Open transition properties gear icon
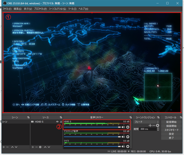Viewport: 184px width, 155px height. pyautogui.click(x=157, y=125)
